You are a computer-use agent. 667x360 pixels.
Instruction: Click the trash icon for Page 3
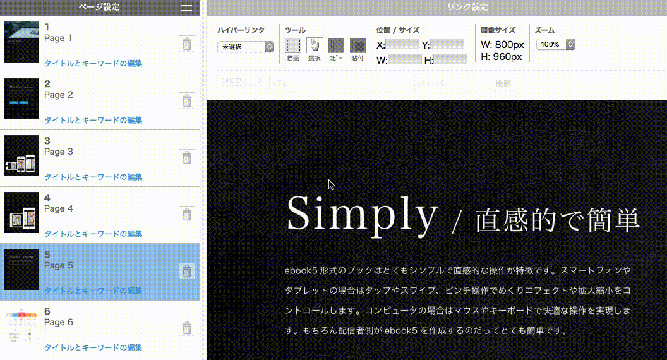(187, 157)
